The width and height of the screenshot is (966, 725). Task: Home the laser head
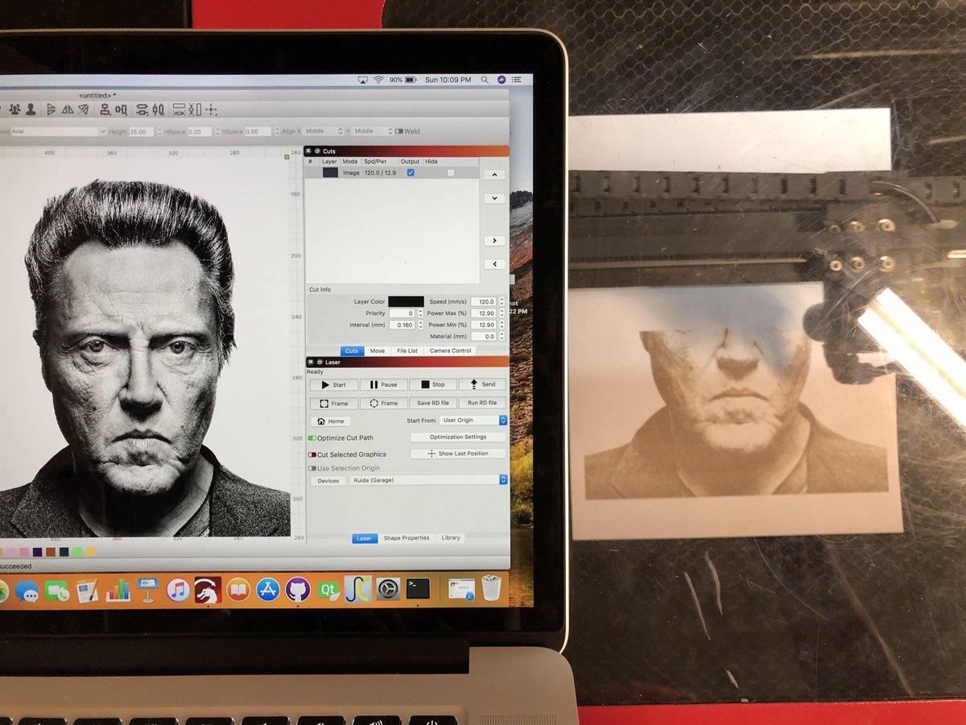[x=330, y=421]
